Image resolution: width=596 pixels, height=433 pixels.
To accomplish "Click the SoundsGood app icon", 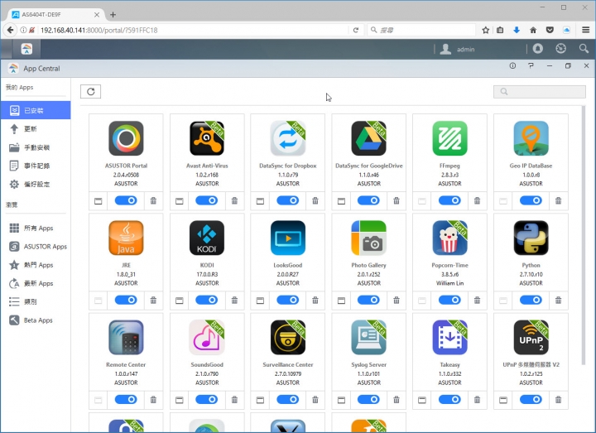I will pos(207,338).
